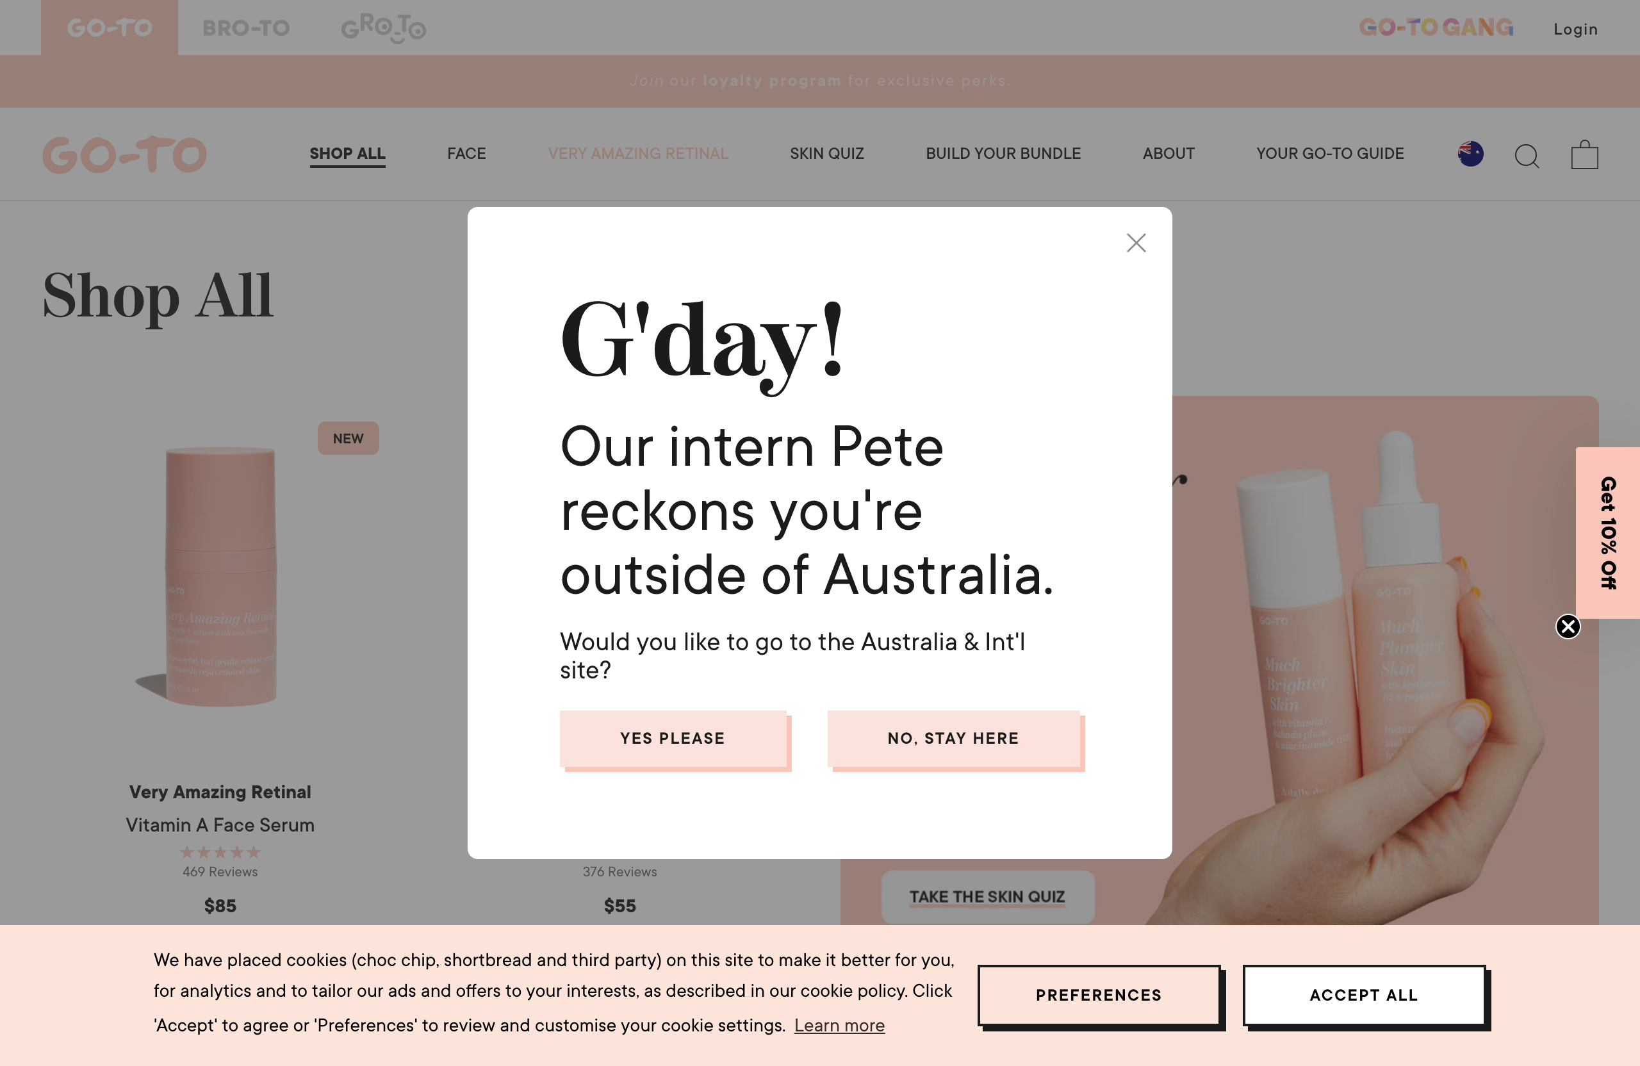Open the Face menu item

coord(466,154)
